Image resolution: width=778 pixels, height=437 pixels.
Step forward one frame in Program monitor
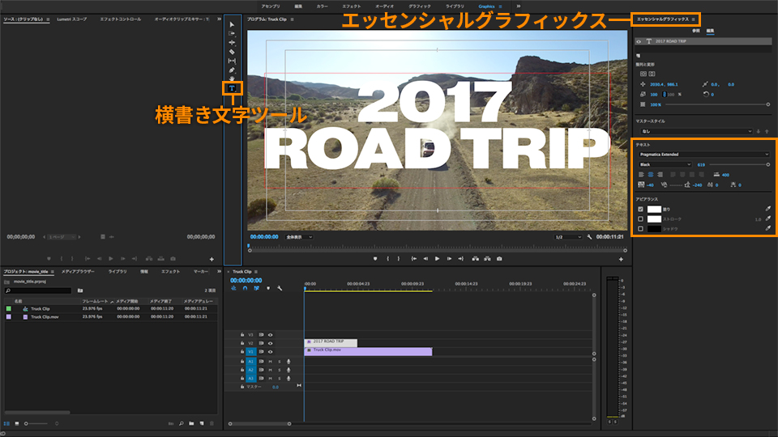click(449, 259)
